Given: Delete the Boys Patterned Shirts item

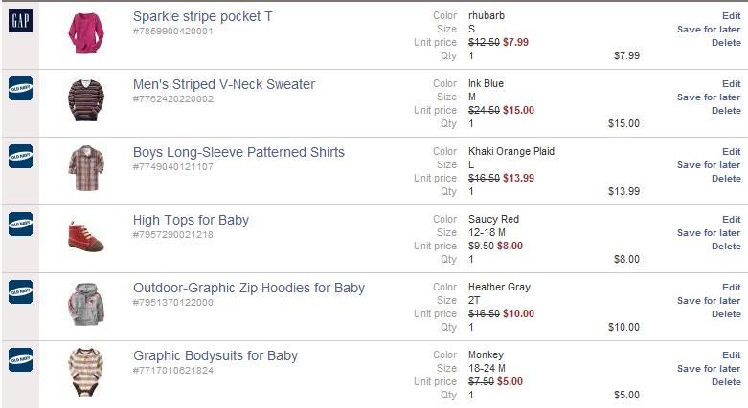Looking at the screenshot, I should pos(726,178).
